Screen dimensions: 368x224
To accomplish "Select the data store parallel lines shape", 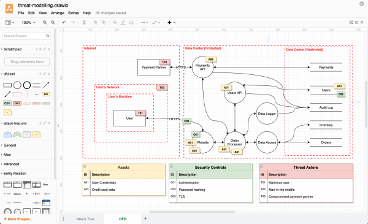I will click(36, 85).
